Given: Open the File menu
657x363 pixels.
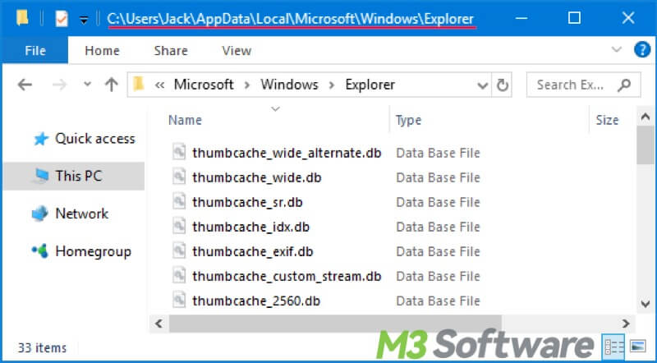Looking at the screenshot, I should pos(34,50).
